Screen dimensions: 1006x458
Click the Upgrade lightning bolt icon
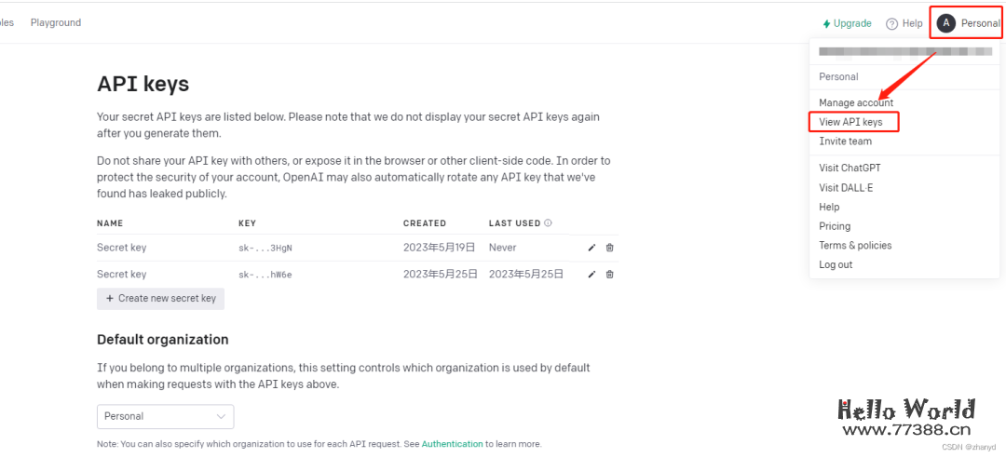[x=826, y=23]
